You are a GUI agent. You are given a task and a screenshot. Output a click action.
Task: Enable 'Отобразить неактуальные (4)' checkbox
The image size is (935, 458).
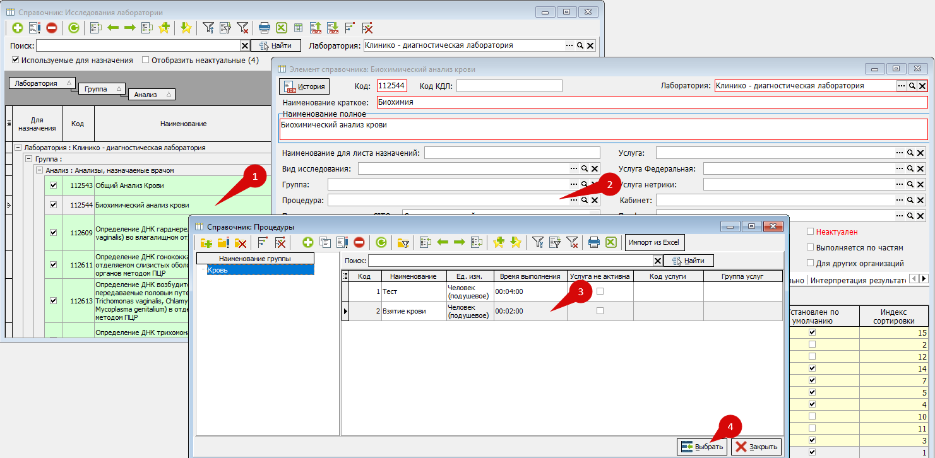tap(146, 61)
